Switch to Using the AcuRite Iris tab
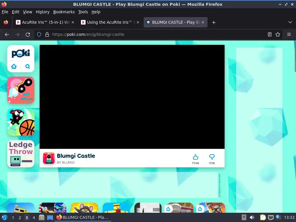 coord(110,22)
